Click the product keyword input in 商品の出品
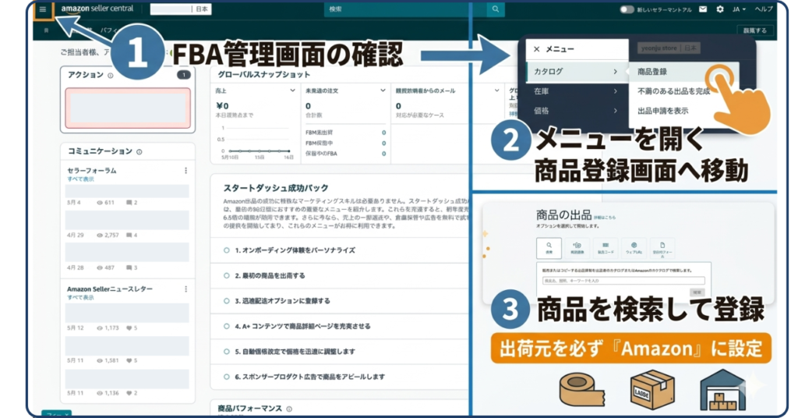 coord(623,281)
